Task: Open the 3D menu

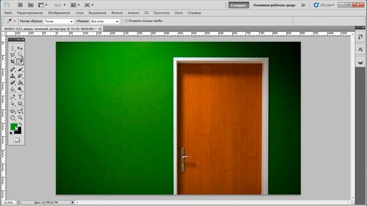Action: (146, 13)
